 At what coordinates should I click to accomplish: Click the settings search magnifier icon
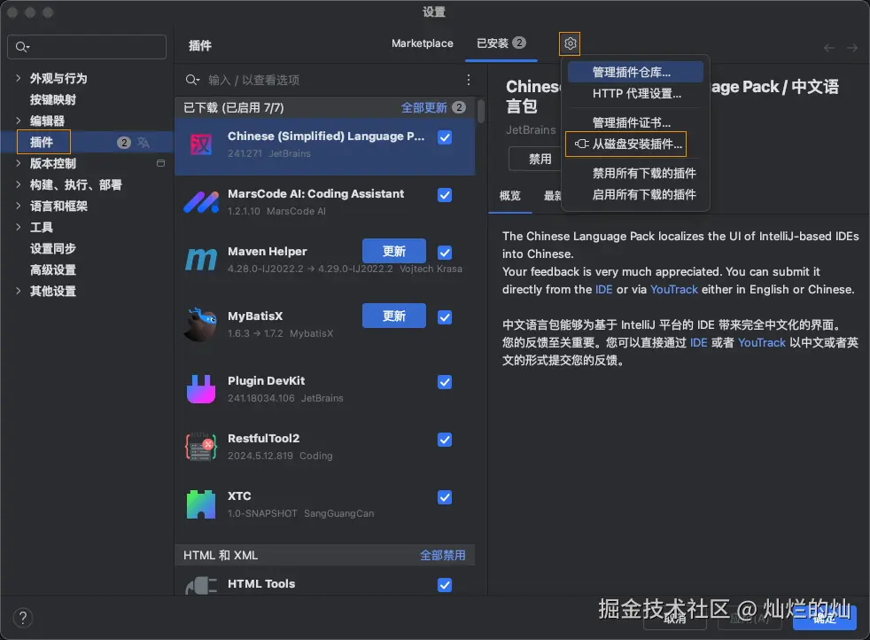pyautogui.click(x=22, y=47)
